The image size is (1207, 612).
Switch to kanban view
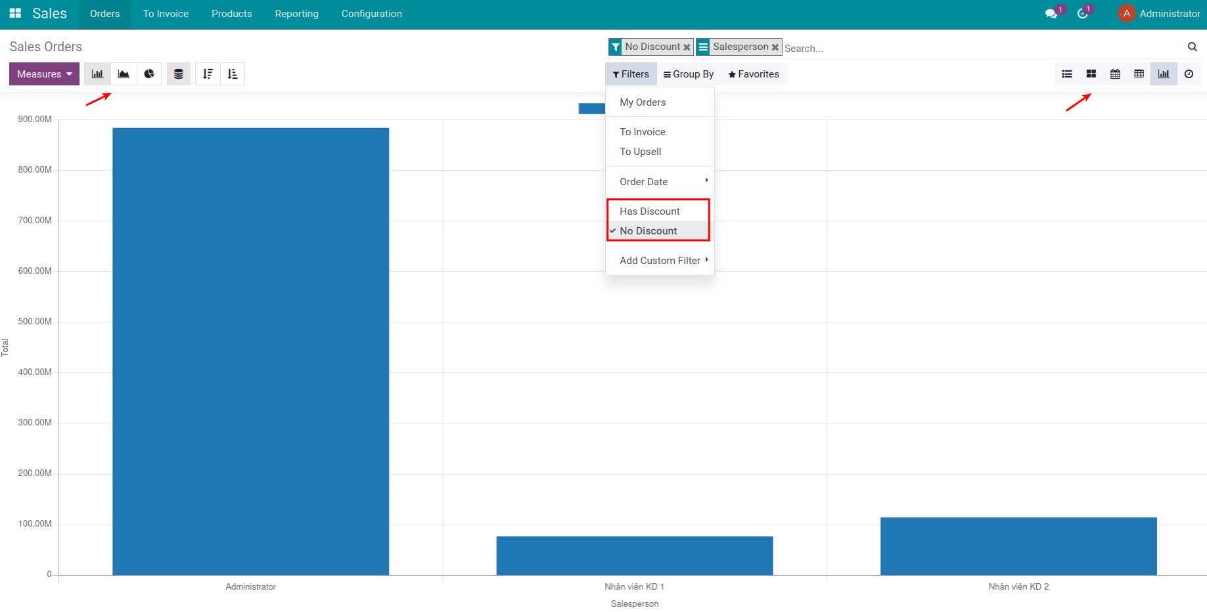coord(1091,74)
